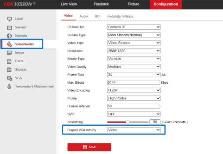This screenshot has height=154, width=223.
Task: Open the Stream Type dropdown
Action: 133,35
